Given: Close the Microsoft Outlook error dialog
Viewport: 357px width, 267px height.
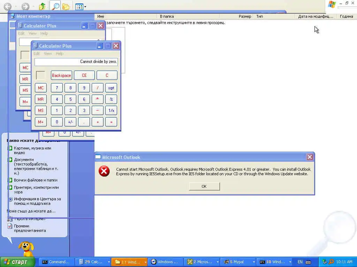Looking at the screenshot, I should (x=310, y=157).
